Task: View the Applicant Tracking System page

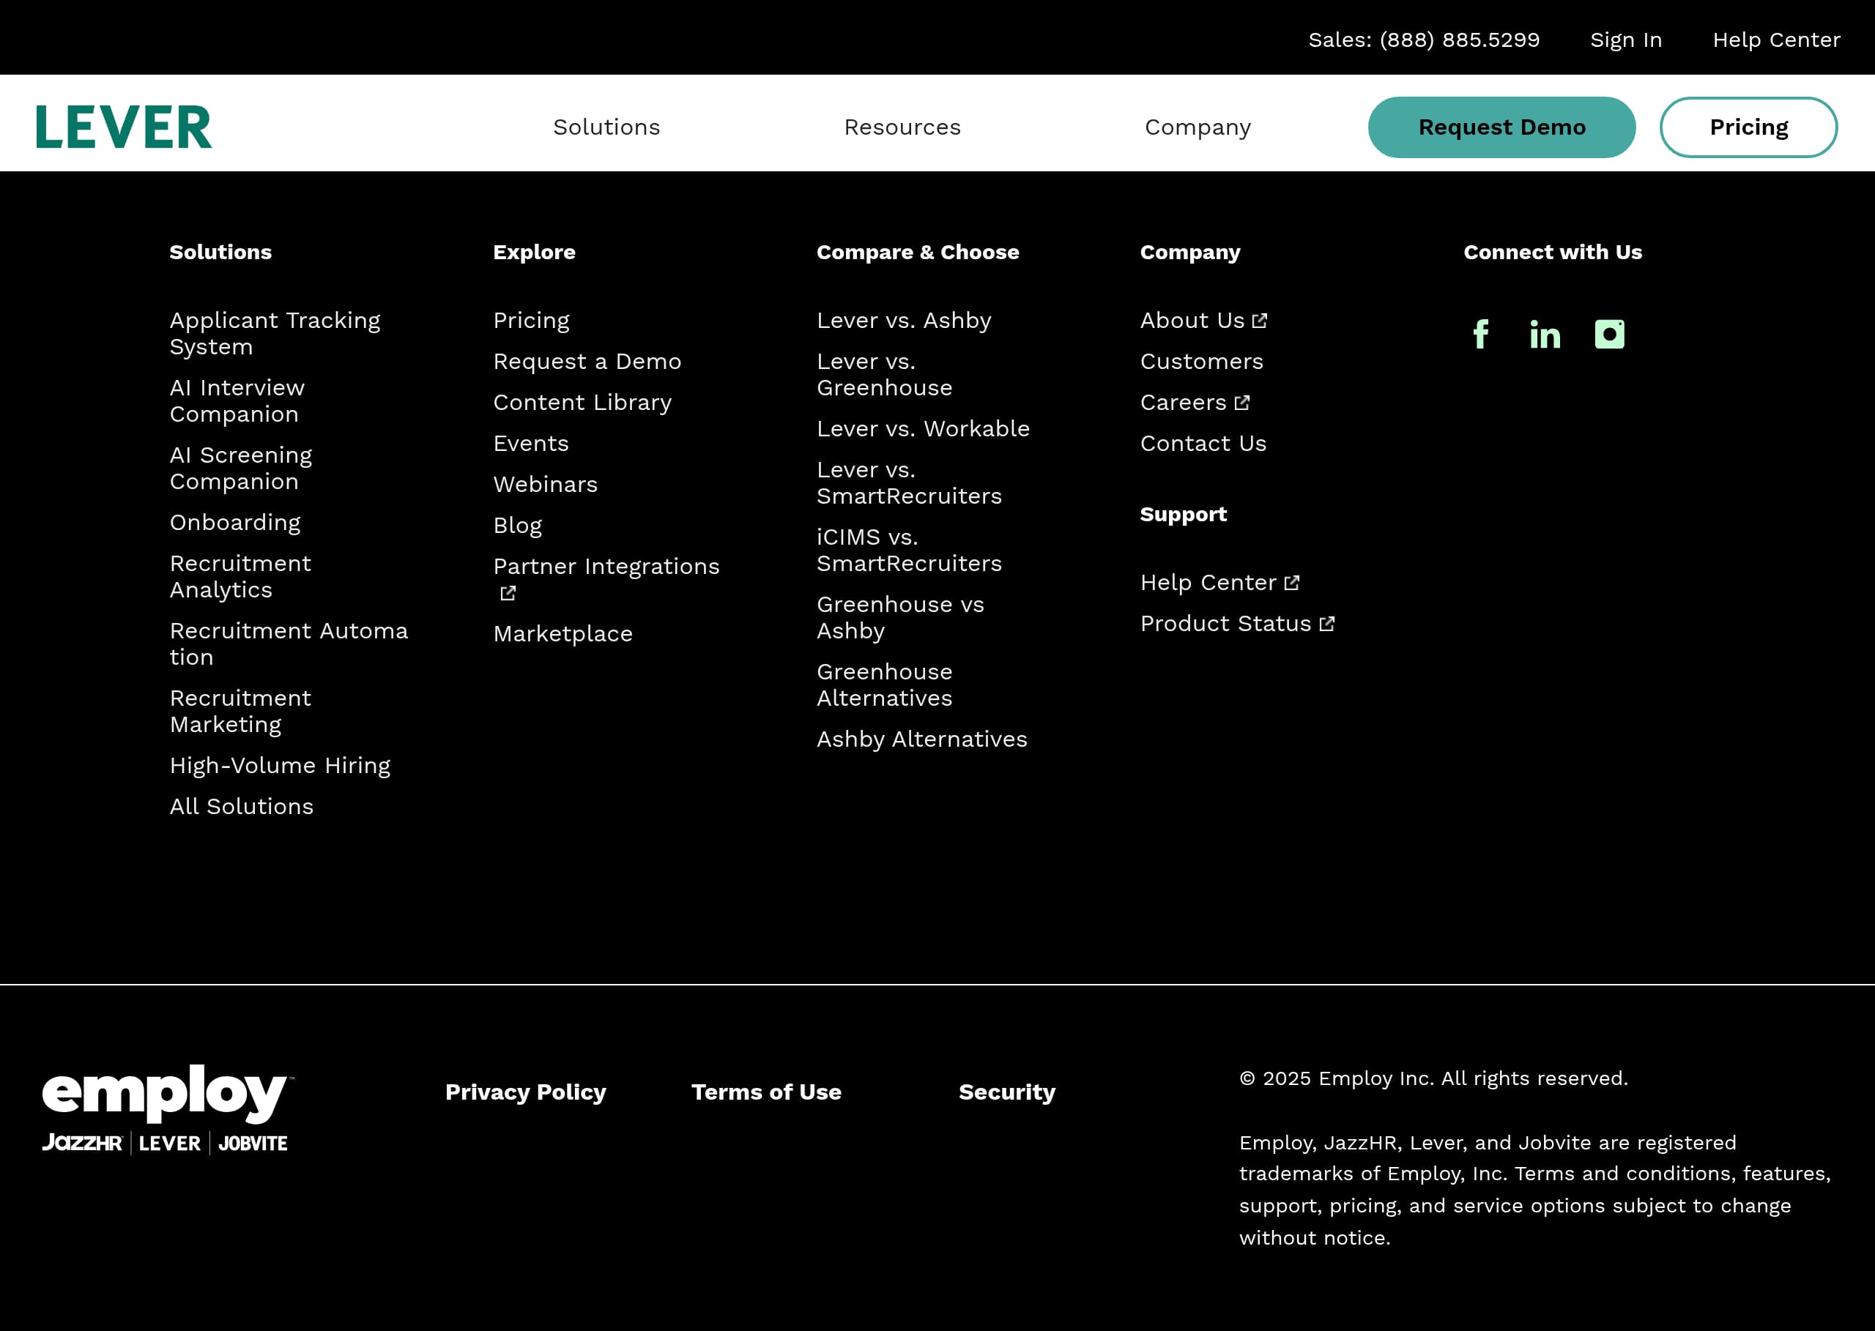Action: [275, 332]
